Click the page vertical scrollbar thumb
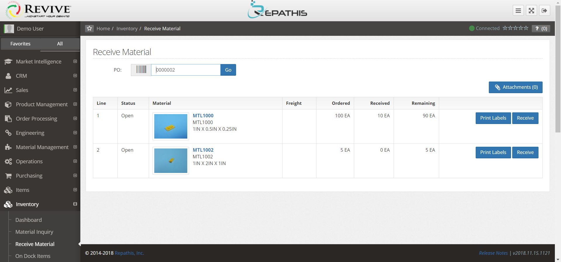561x262 pixels. pos(558,68)
